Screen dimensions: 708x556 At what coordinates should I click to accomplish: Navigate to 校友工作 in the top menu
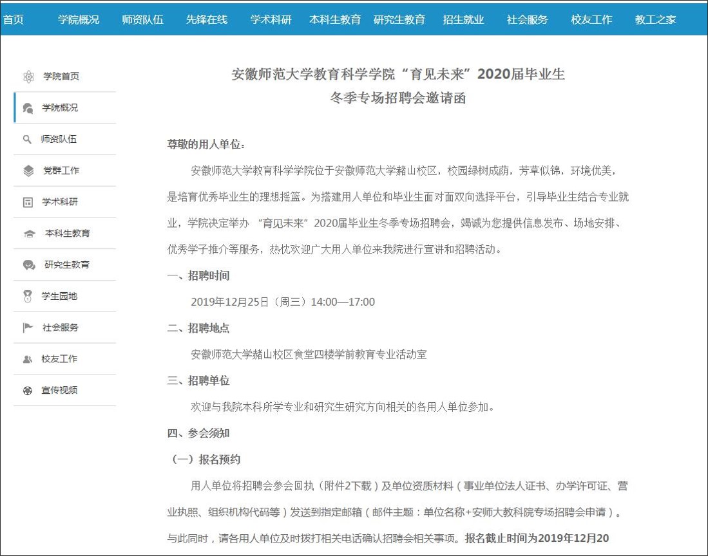point(591,19)
